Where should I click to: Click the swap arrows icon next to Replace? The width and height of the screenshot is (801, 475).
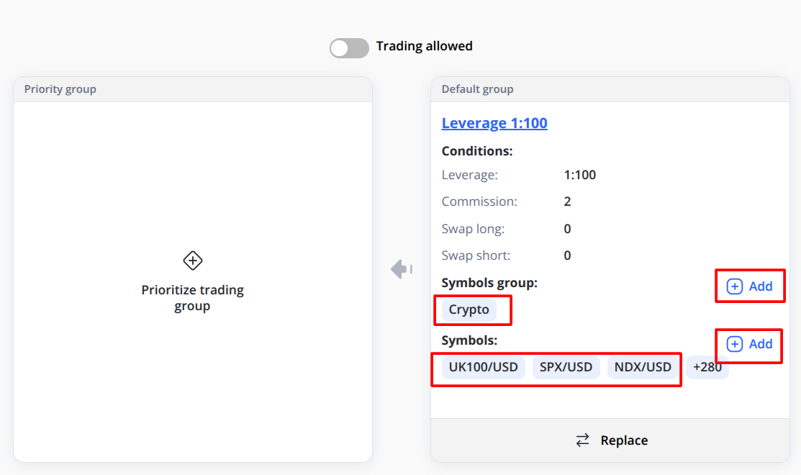pyautogui.click(x=583, y=440)
